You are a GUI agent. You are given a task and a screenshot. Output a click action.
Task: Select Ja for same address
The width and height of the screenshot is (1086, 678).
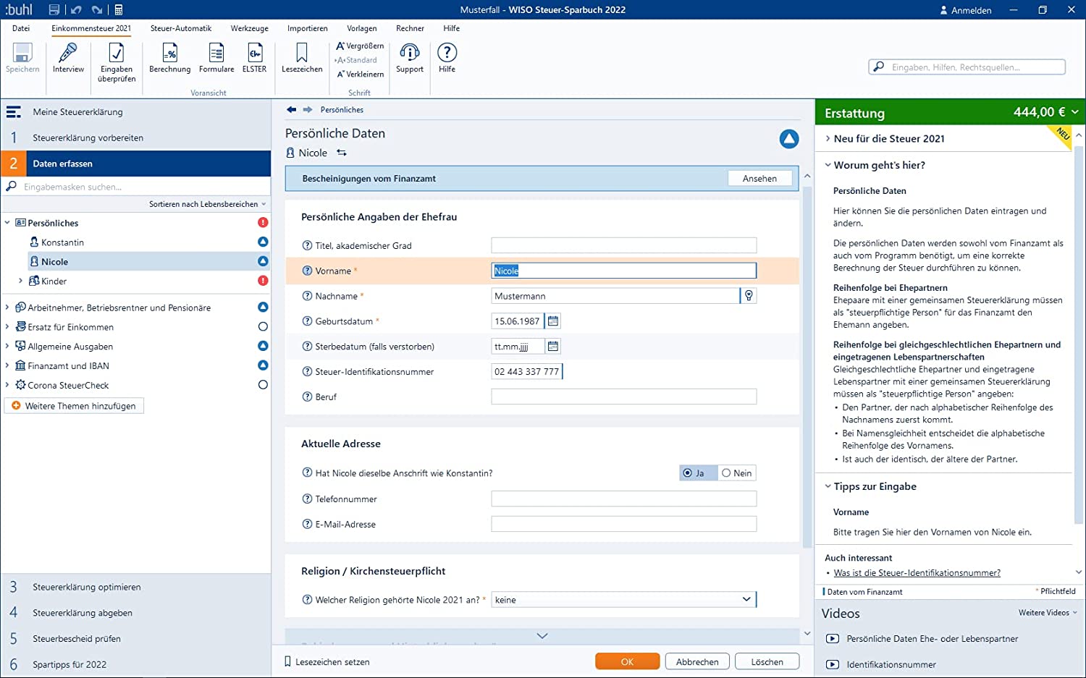point(694,473)
